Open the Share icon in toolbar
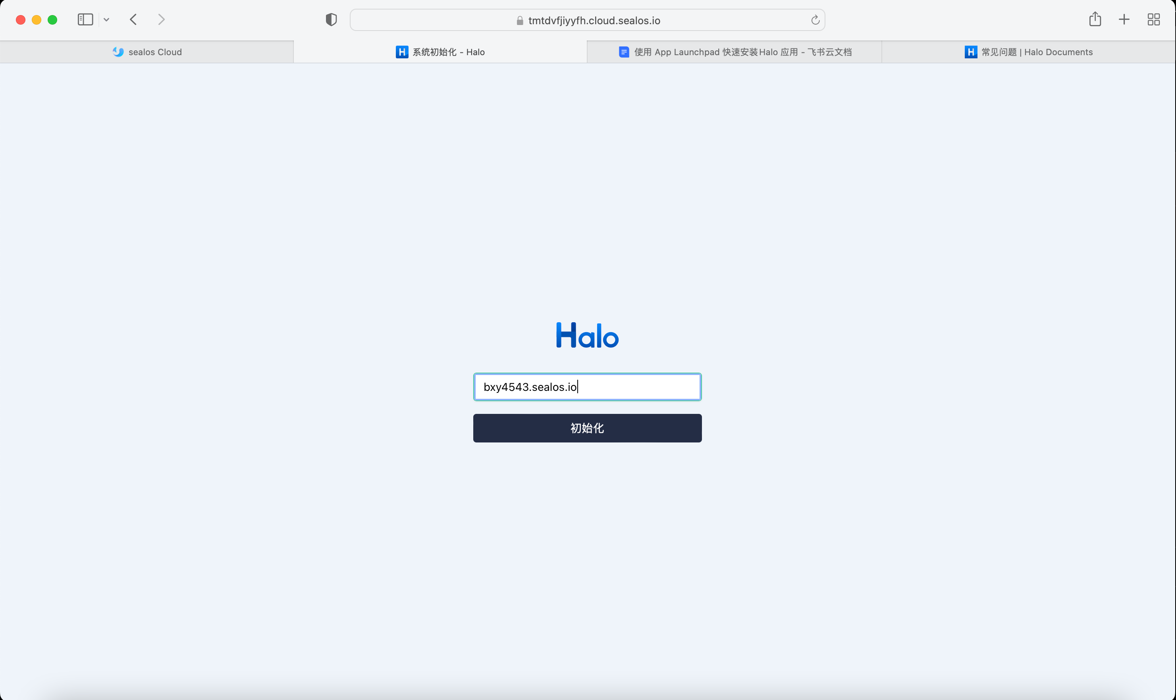This screenshot has height=700, width=1176. pyautogui.click(x=1095, y=19)
